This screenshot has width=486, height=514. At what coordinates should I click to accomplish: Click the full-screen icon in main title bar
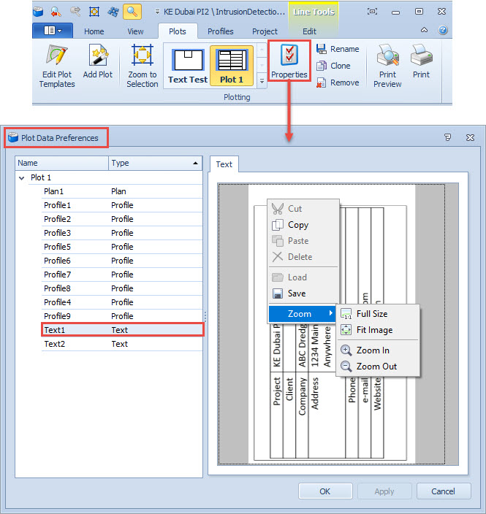click(372, 12)
